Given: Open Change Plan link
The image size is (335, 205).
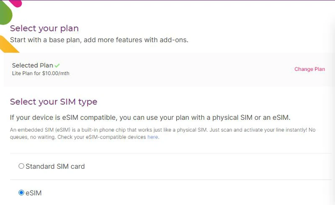Looking at the screenshot, I should pos(309,69).
